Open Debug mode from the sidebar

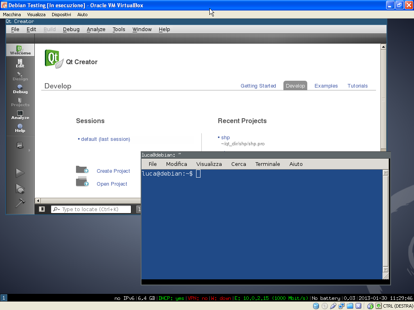pyautogui.click(x=20, y=88)
